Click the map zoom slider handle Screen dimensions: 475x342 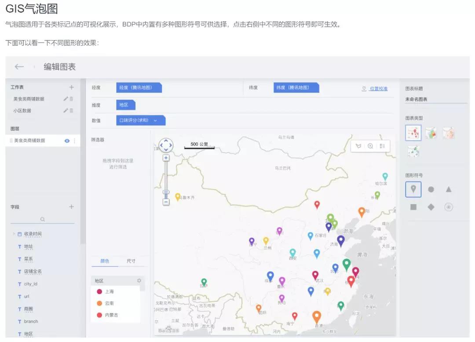[x=166, y=192]
